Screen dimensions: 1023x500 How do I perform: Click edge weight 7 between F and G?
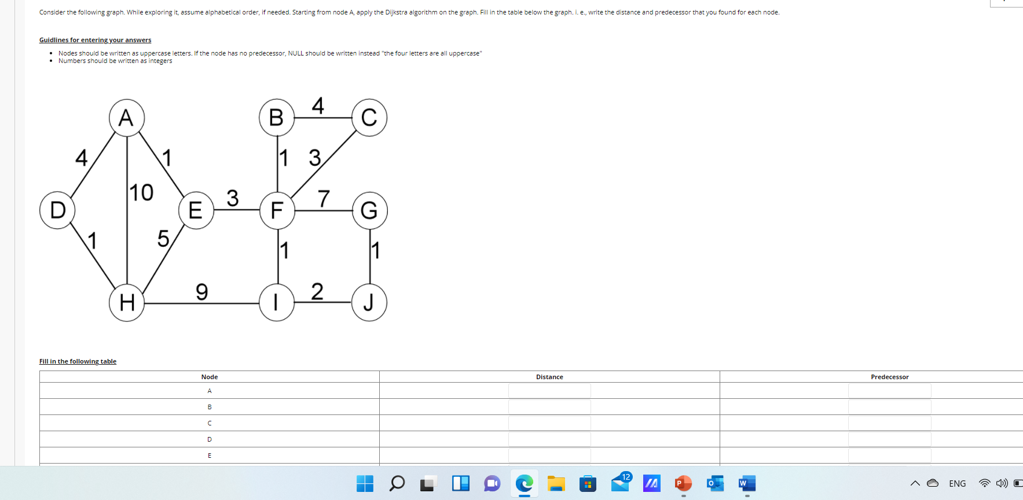click(x=324, y=198)
